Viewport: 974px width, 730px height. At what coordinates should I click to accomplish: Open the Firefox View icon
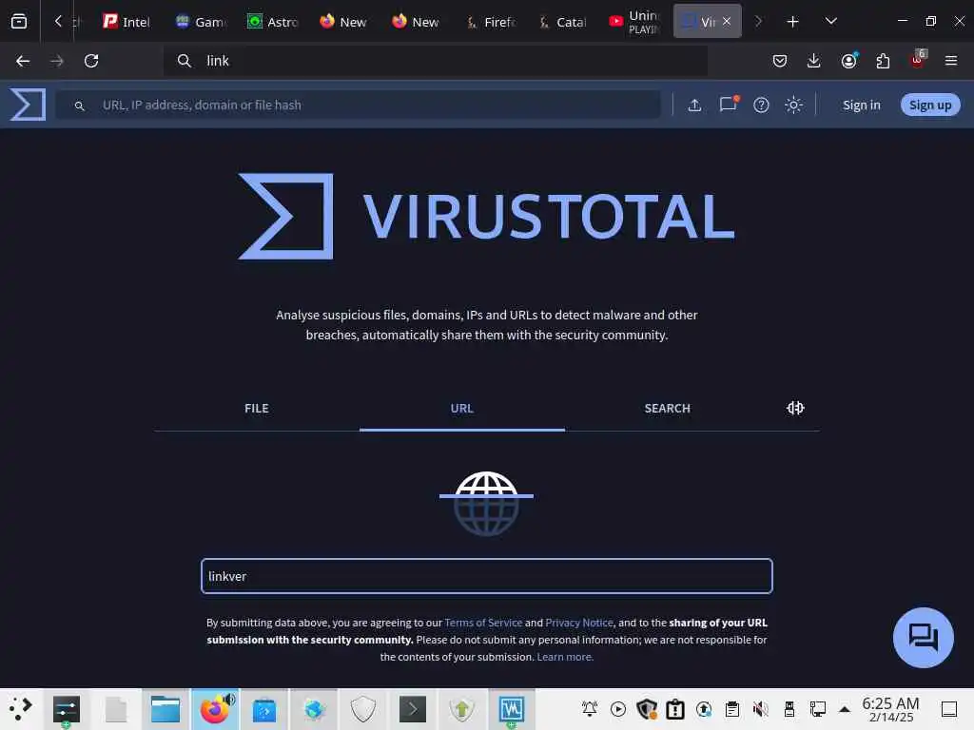click(x=19, y=22)
